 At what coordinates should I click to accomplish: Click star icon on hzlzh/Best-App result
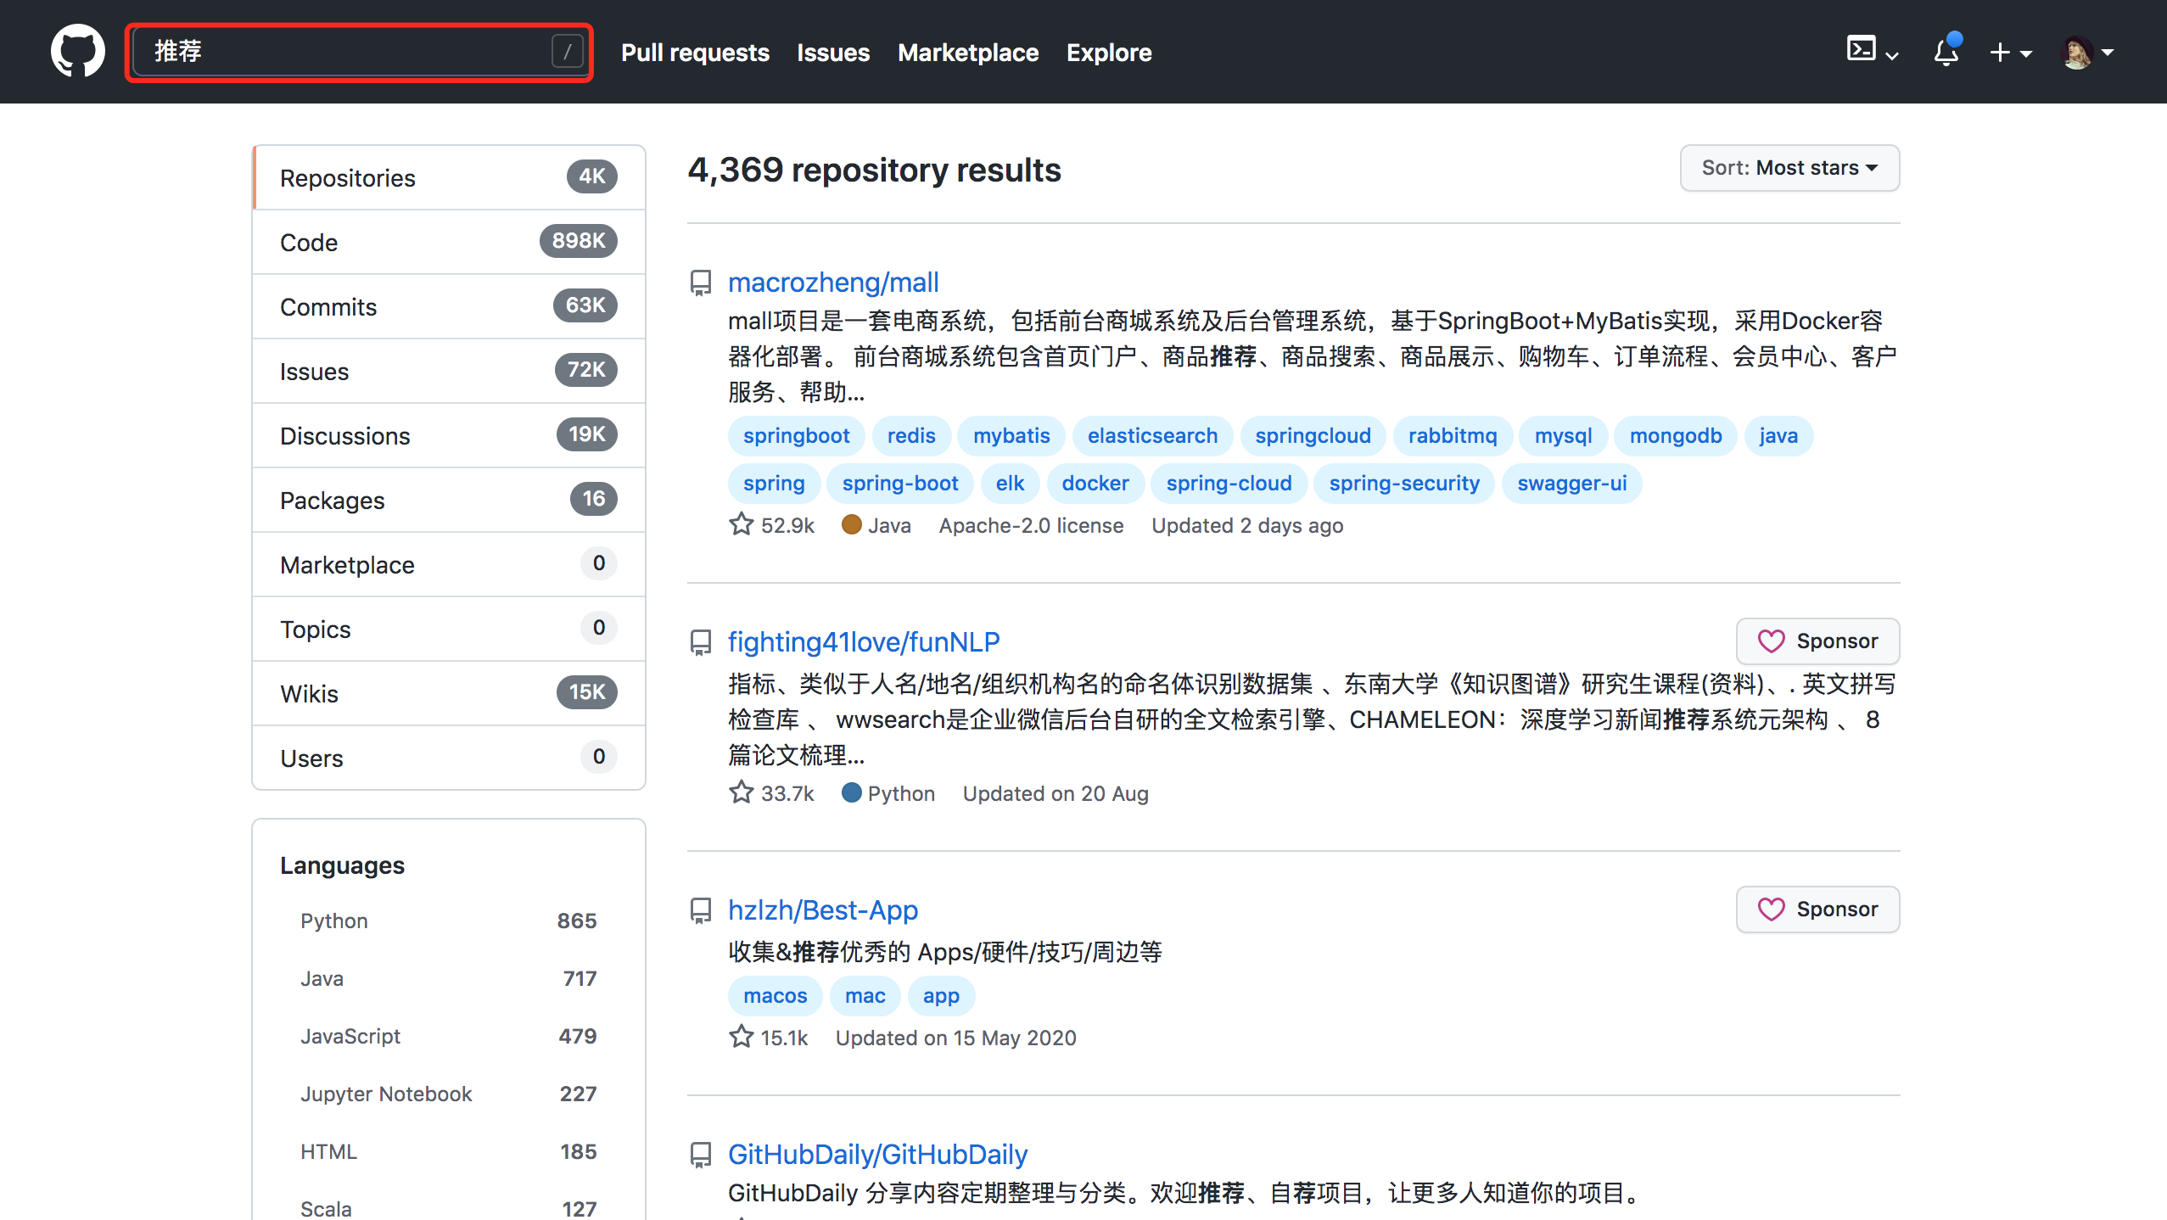[742, 1037]
